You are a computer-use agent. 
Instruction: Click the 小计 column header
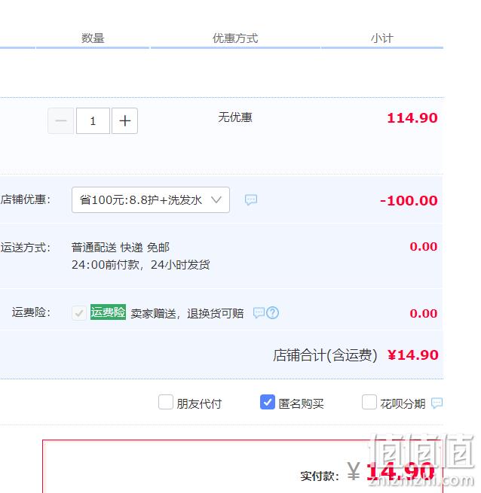(382, 38)
